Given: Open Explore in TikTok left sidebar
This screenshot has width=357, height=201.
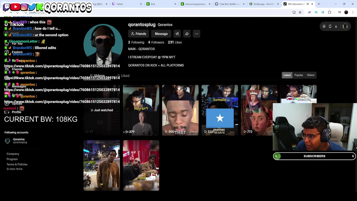Looking at the screenshot, I should (14, 52).
